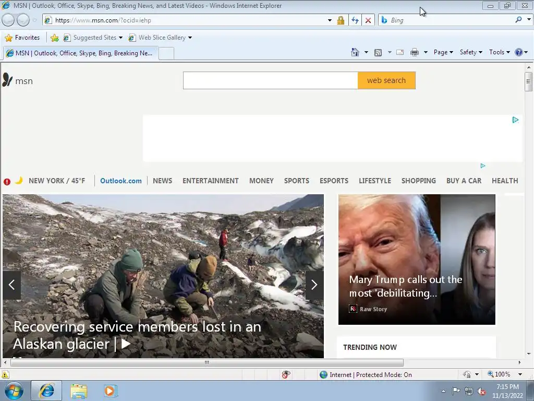Viewport: 534px width, 401px height.
Task: Click the muted volume tray icon
Action: 481,391
